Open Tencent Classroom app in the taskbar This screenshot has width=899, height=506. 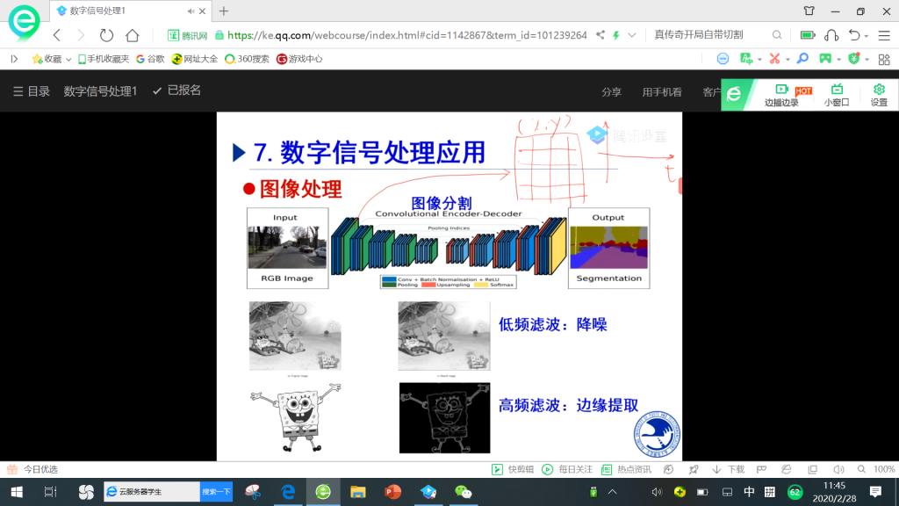[428, 492]
